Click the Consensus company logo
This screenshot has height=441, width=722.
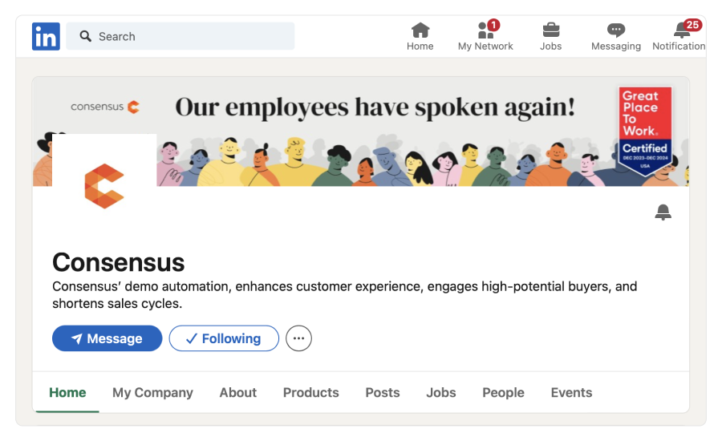coord(104,186)
